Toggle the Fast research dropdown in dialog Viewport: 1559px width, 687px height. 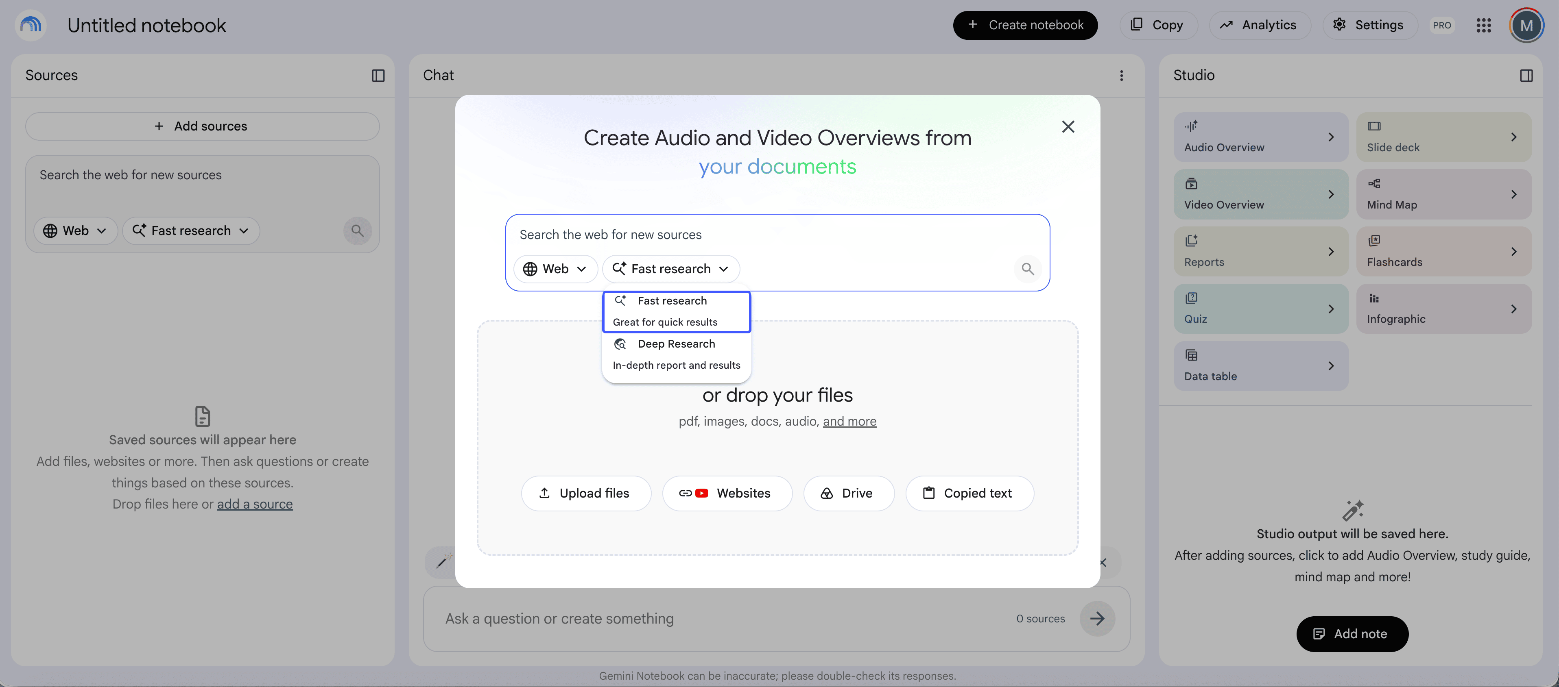tap(670, 269)
